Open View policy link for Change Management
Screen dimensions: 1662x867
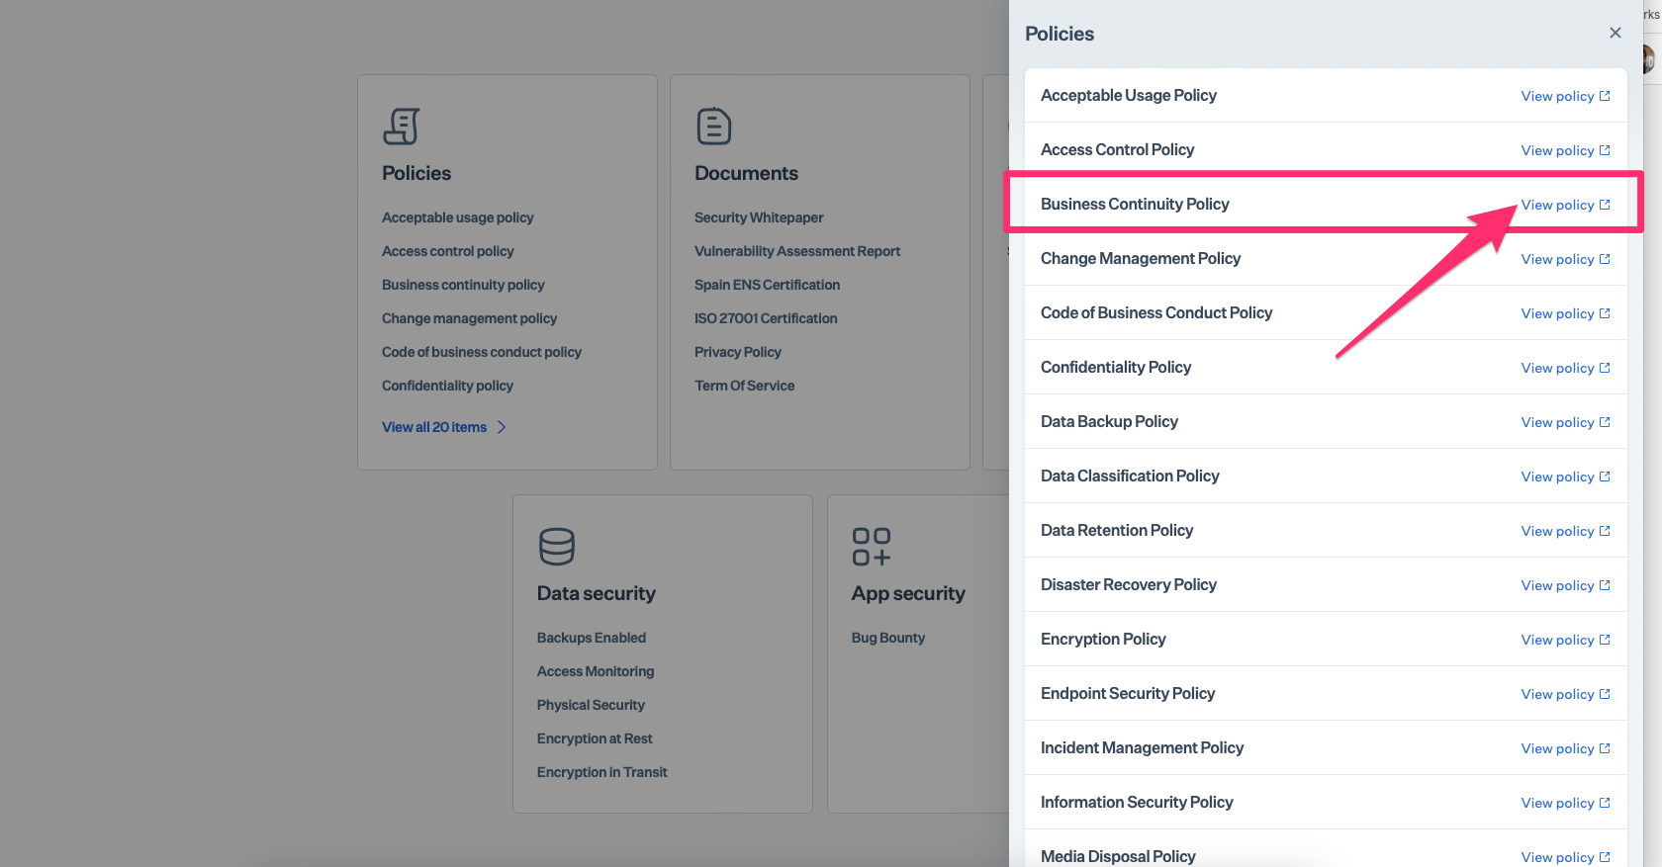pos(1557,259)
